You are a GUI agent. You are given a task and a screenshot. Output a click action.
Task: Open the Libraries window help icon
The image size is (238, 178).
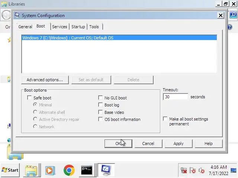click(230, 27)
